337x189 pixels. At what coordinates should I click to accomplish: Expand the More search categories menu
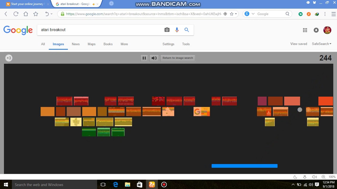point(124,44)
